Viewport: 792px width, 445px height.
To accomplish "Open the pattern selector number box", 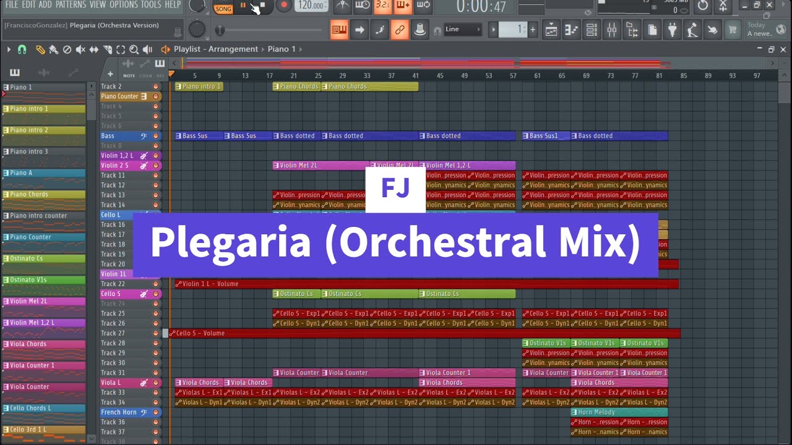I will coord(513,30).
